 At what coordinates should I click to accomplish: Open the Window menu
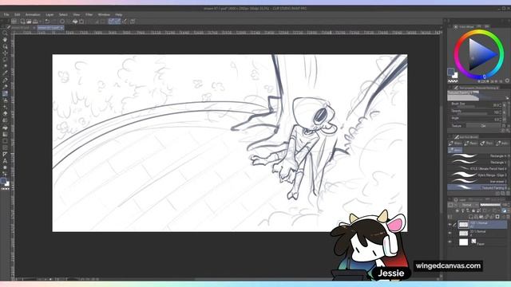pos(104,14)
